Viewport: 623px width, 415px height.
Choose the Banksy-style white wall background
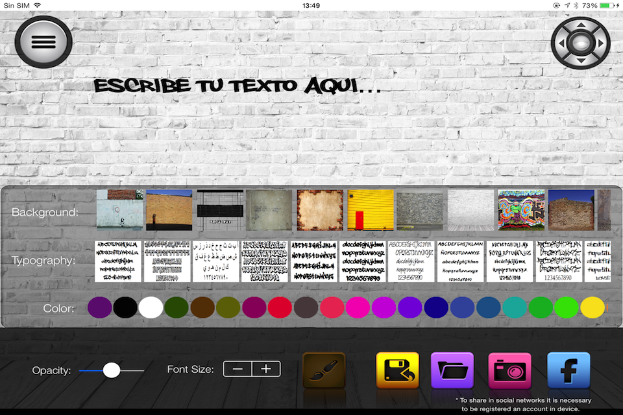tap(120, 210)
